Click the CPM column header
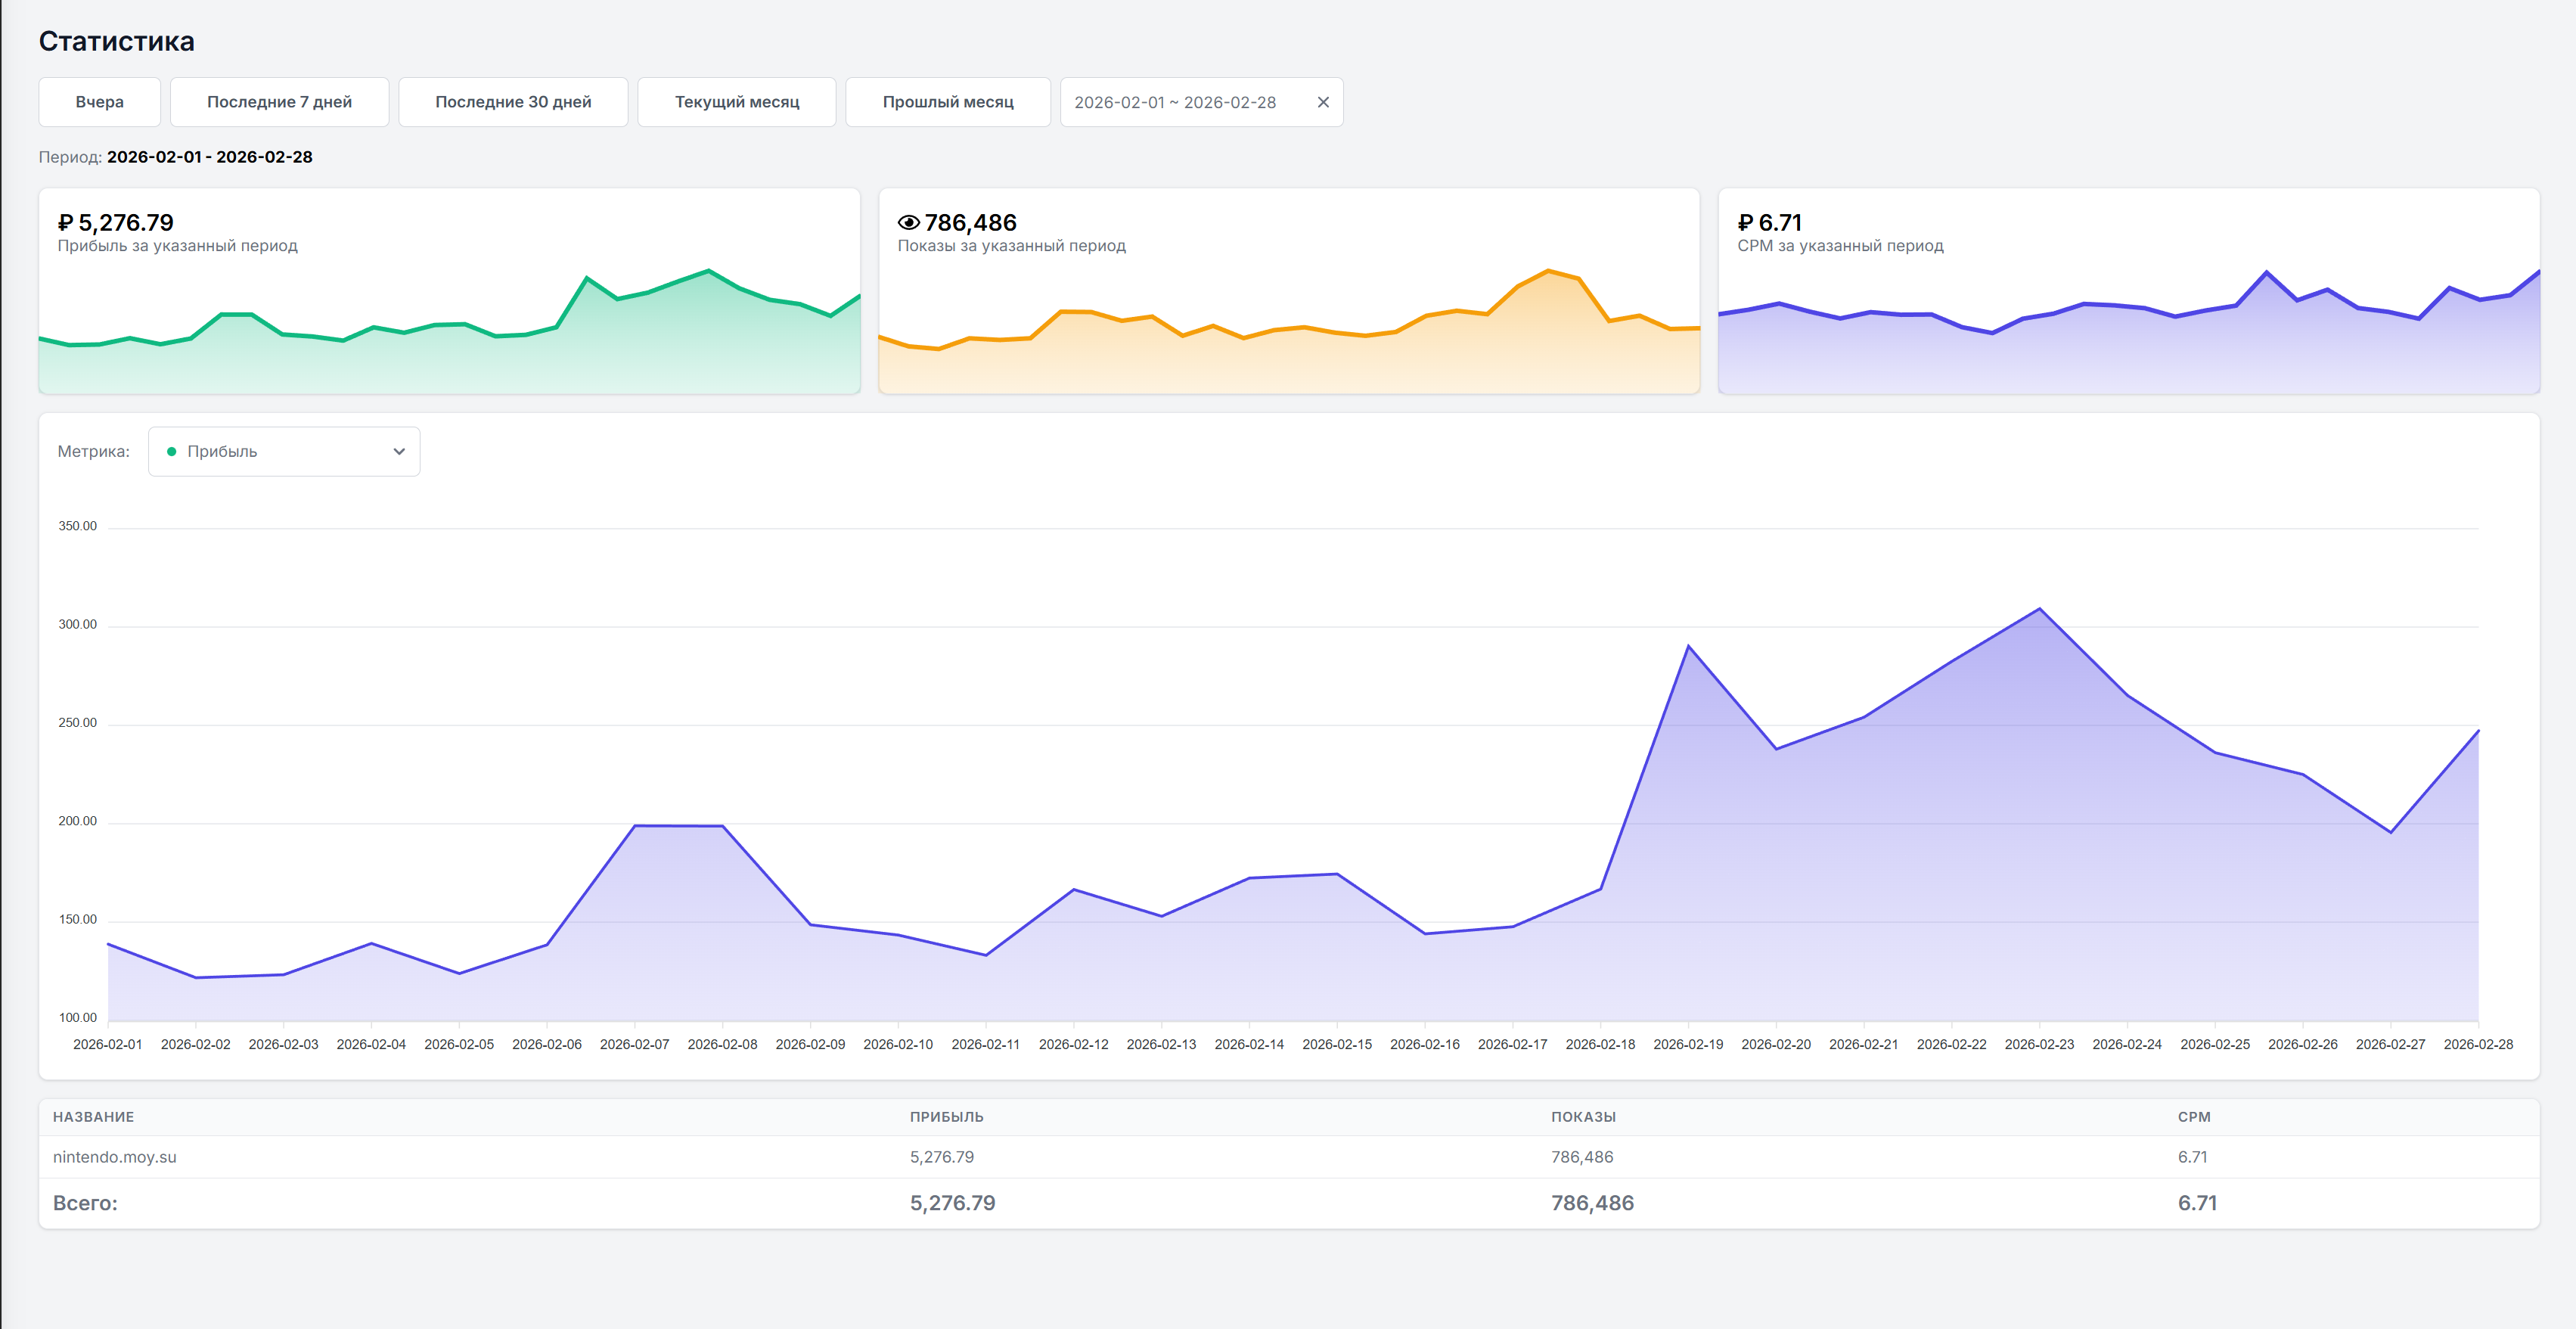The height and width of the screenshot is (1329, 2576). point(2193,1117)
